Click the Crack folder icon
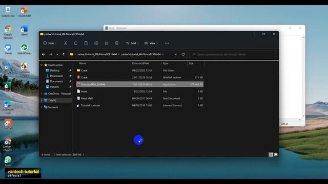Screen dimensions: 328x184 [78, 71]
